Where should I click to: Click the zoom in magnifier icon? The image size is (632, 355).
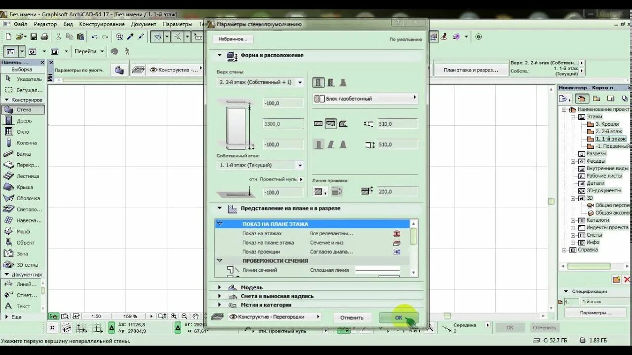tap(174, 316)
